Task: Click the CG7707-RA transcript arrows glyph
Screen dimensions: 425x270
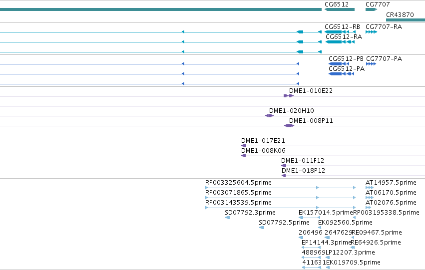Action: [x=372, y=32]
